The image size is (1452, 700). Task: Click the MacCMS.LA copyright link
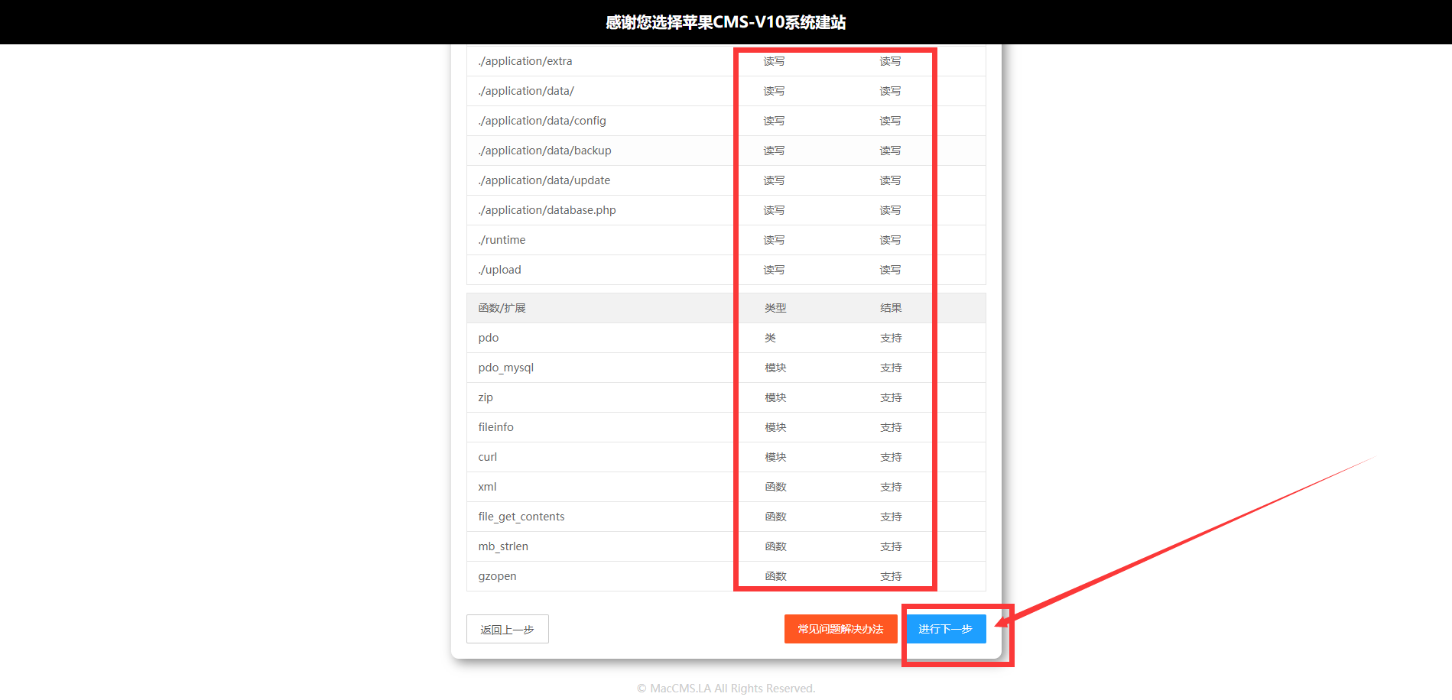[680, 688]
